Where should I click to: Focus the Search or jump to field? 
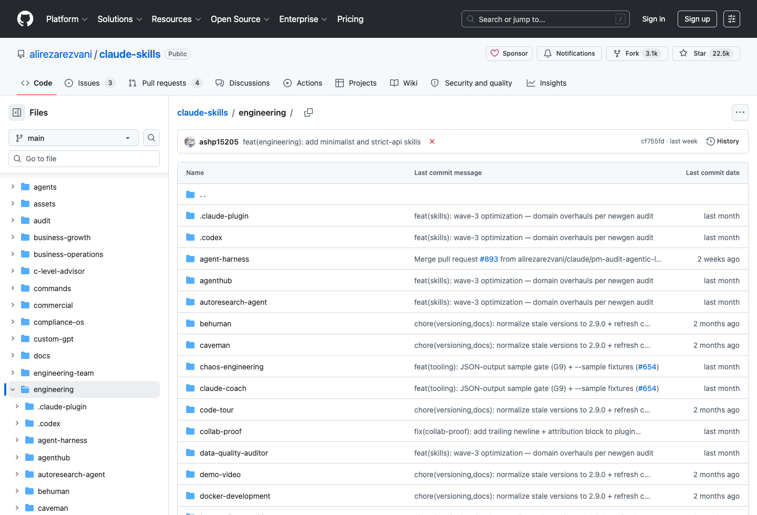pos(546,19)
